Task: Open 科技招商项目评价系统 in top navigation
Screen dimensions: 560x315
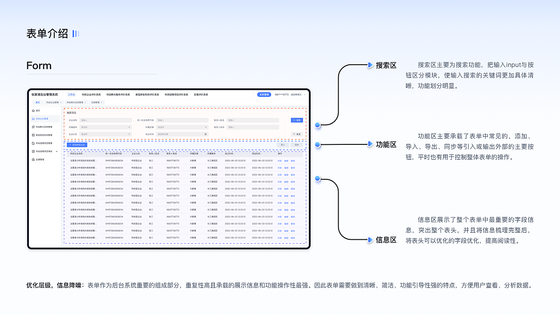Action: pyautogui.click(x=176, y=94)
